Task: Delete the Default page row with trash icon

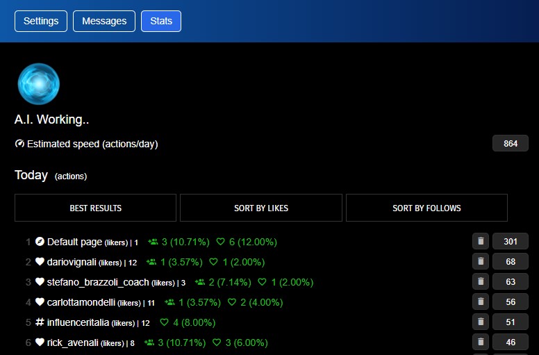Action: [x=481, y=241]
